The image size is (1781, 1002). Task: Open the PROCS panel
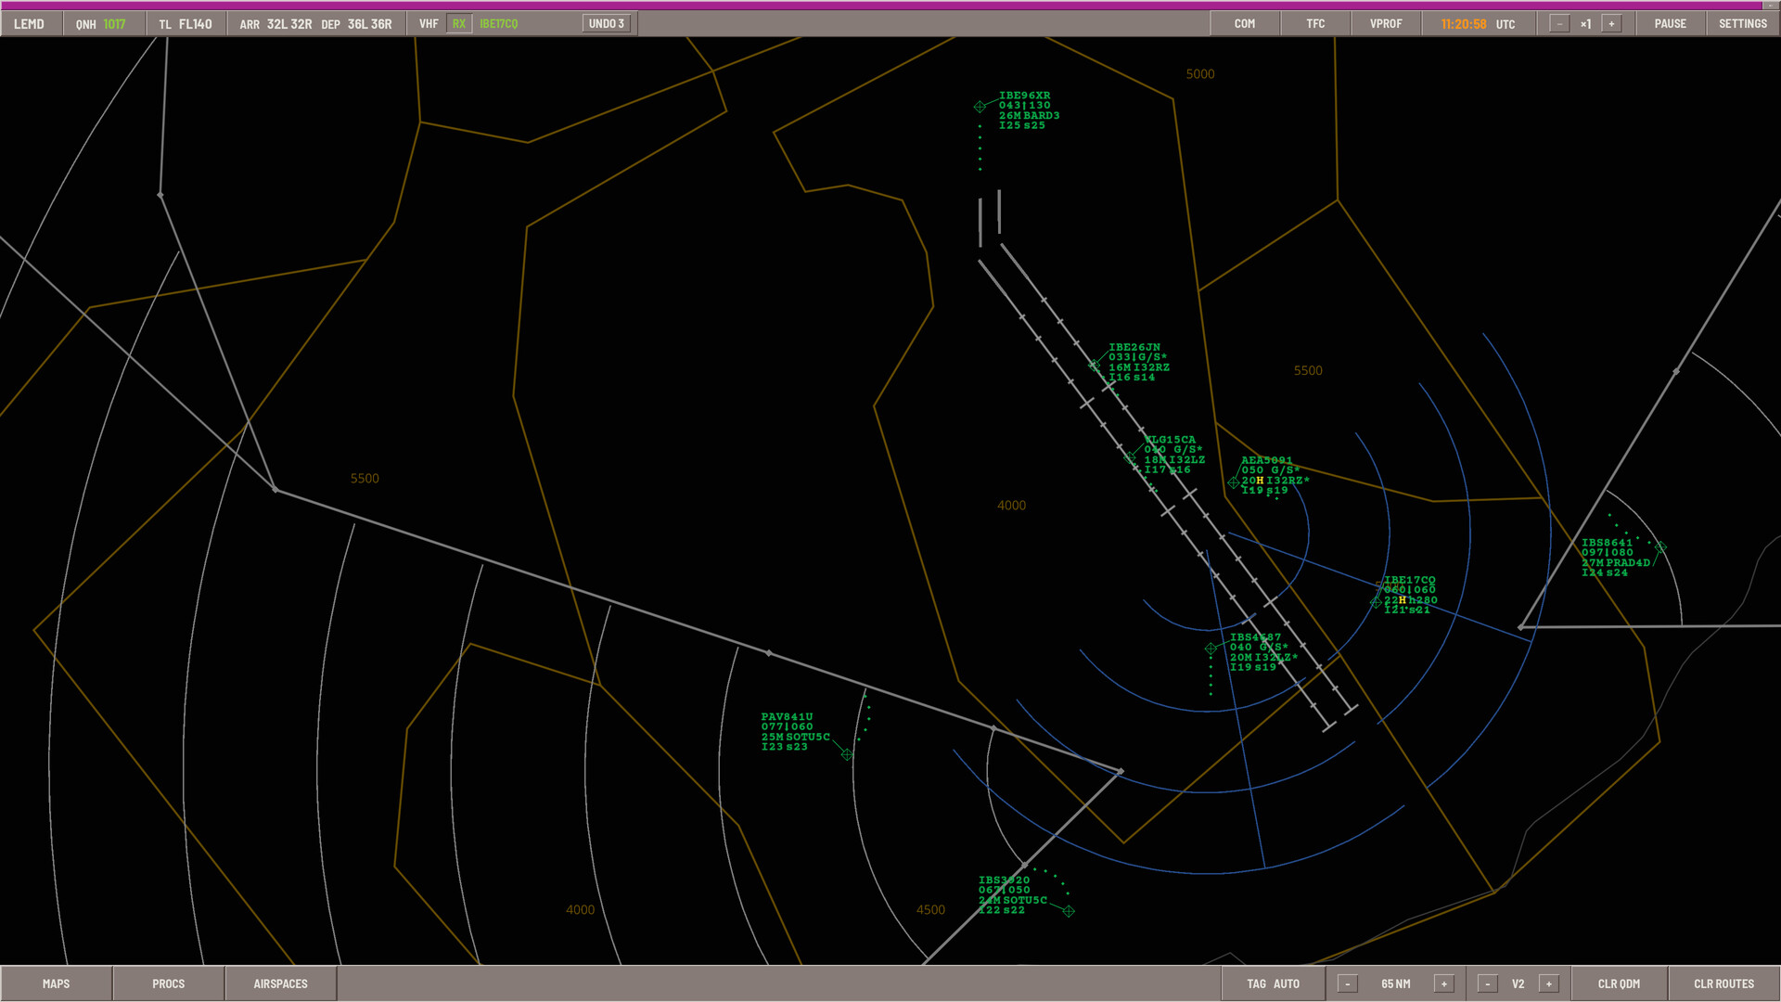(169, 983)
